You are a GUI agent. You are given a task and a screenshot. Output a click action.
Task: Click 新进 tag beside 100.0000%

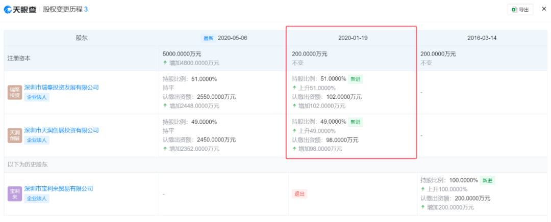487,180
